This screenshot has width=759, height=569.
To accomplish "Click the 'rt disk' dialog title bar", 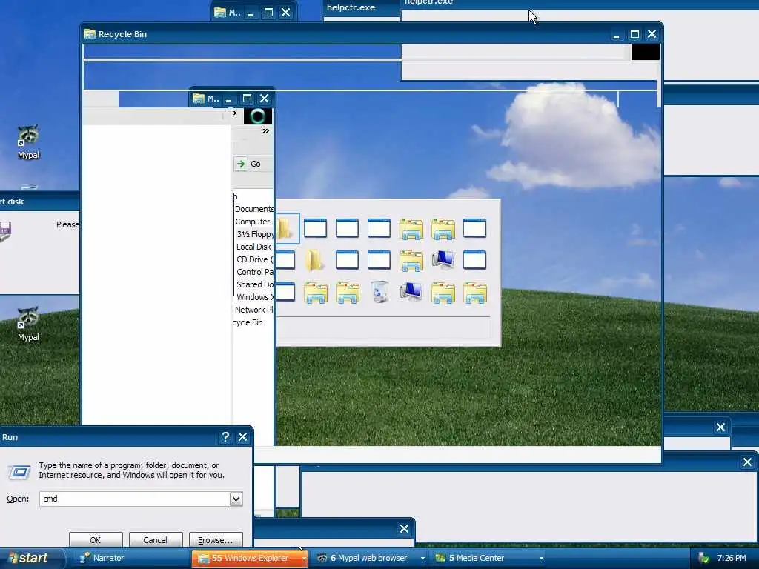I will [x=40, y=202].
